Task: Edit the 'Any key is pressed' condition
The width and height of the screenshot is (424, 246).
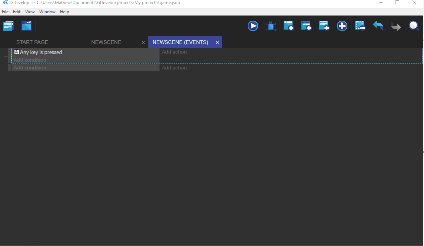Action: point(41,52)
